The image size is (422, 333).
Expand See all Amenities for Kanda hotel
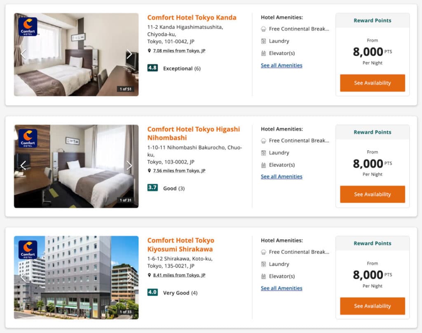click(281, 65)
